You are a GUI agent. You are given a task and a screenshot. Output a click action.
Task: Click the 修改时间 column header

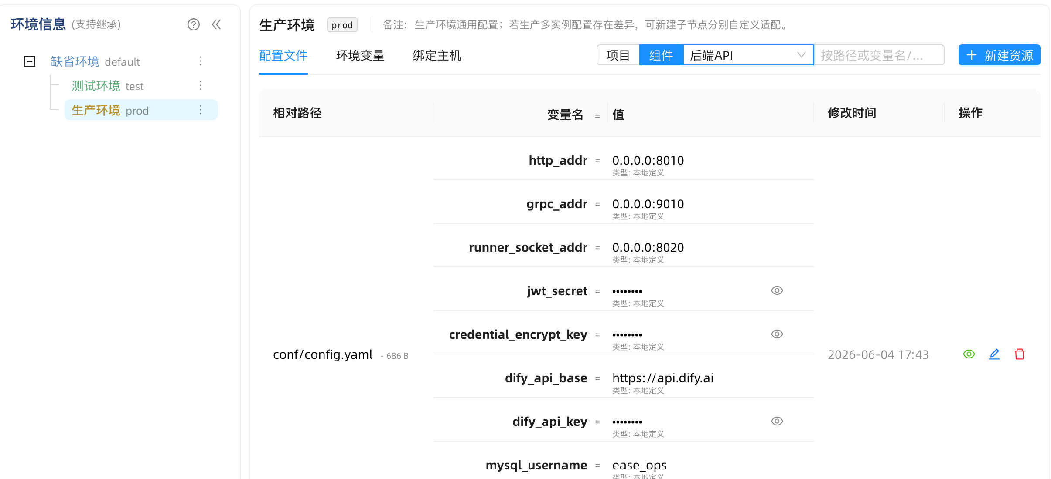click(x=852, y=113)
